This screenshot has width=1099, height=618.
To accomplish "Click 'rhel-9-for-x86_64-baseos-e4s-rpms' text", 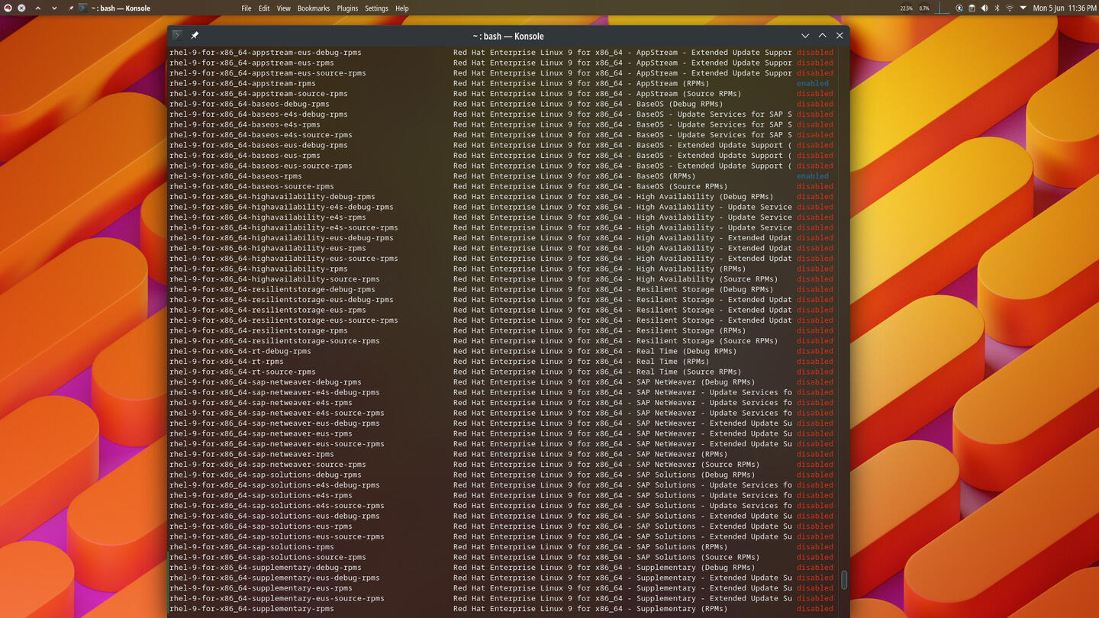I will pyautogui.click(x=245, y=124).
